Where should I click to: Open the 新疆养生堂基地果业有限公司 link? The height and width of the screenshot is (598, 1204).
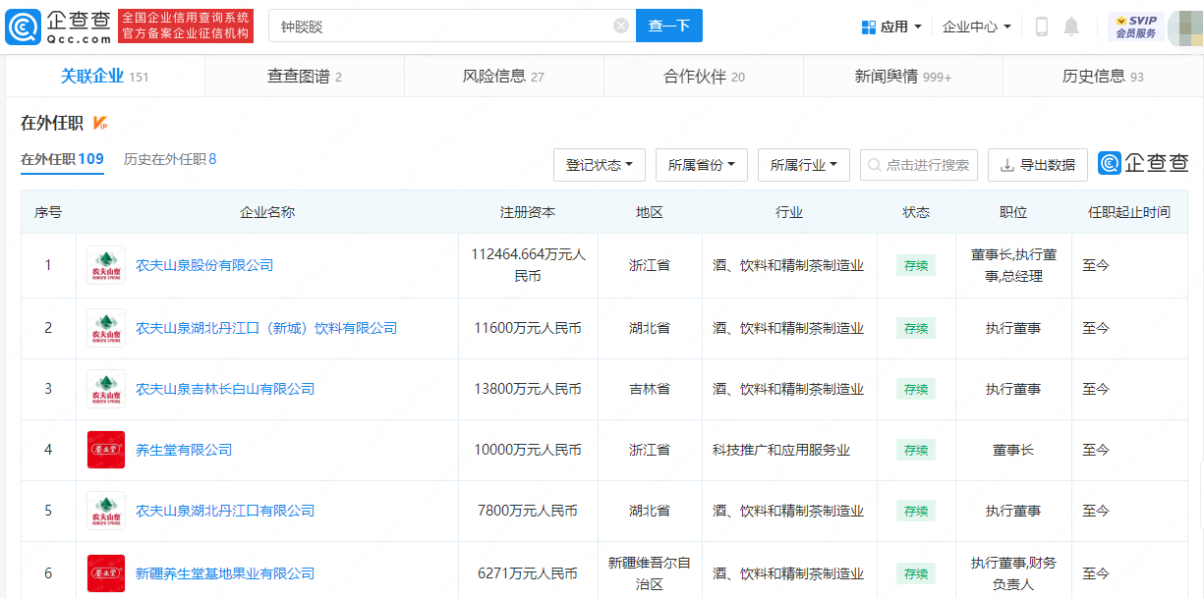(x=225, y=573)
